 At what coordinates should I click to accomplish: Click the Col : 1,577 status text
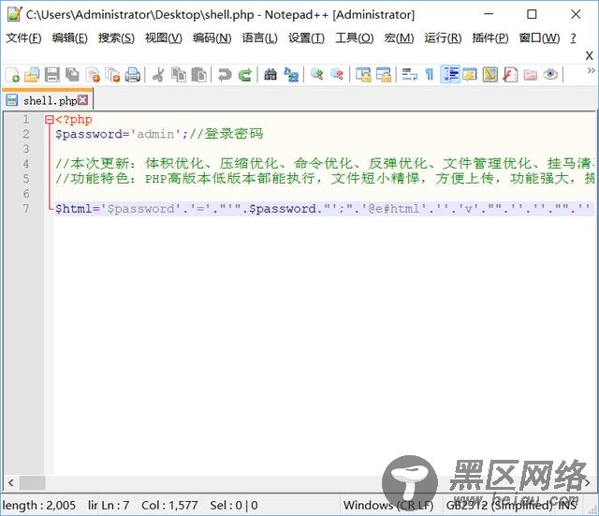coord(169,506)
